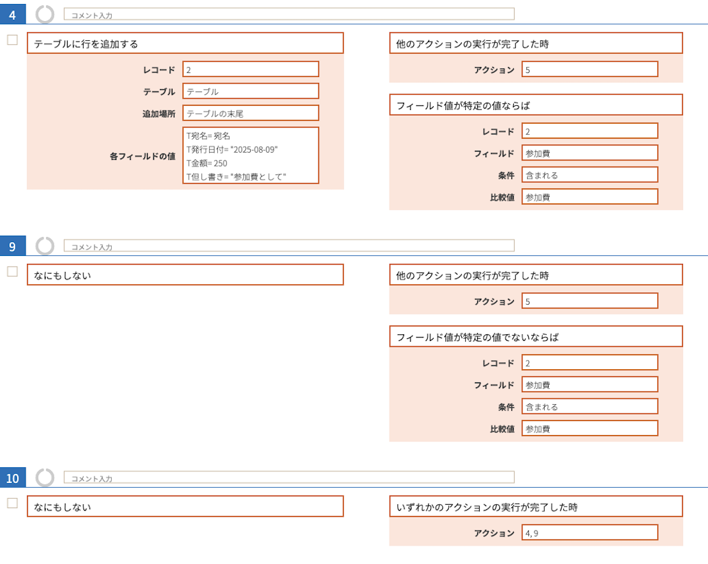The width and height of the screenshot is (708, 564).
Task: Open the いずれかのアクションの実行が完了した時 condition selector
Action: (x=536, y=507)
